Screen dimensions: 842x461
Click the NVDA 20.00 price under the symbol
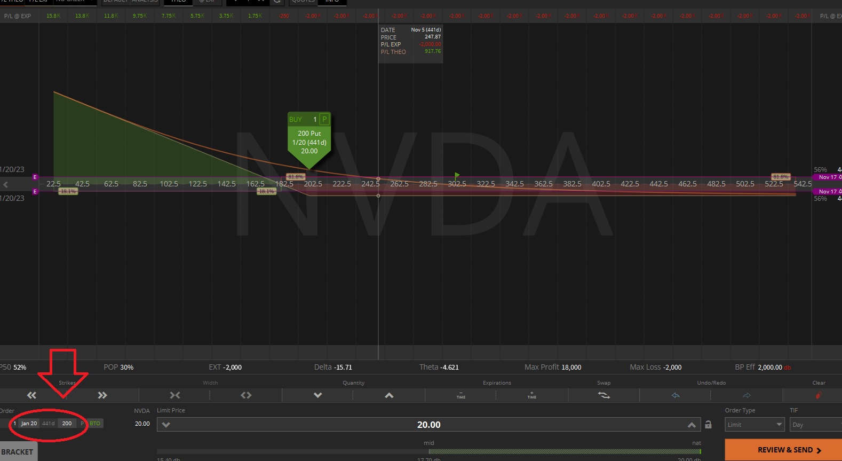[142, 424]
